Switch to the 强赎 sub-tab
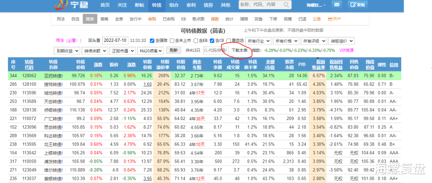 point(244,19)
